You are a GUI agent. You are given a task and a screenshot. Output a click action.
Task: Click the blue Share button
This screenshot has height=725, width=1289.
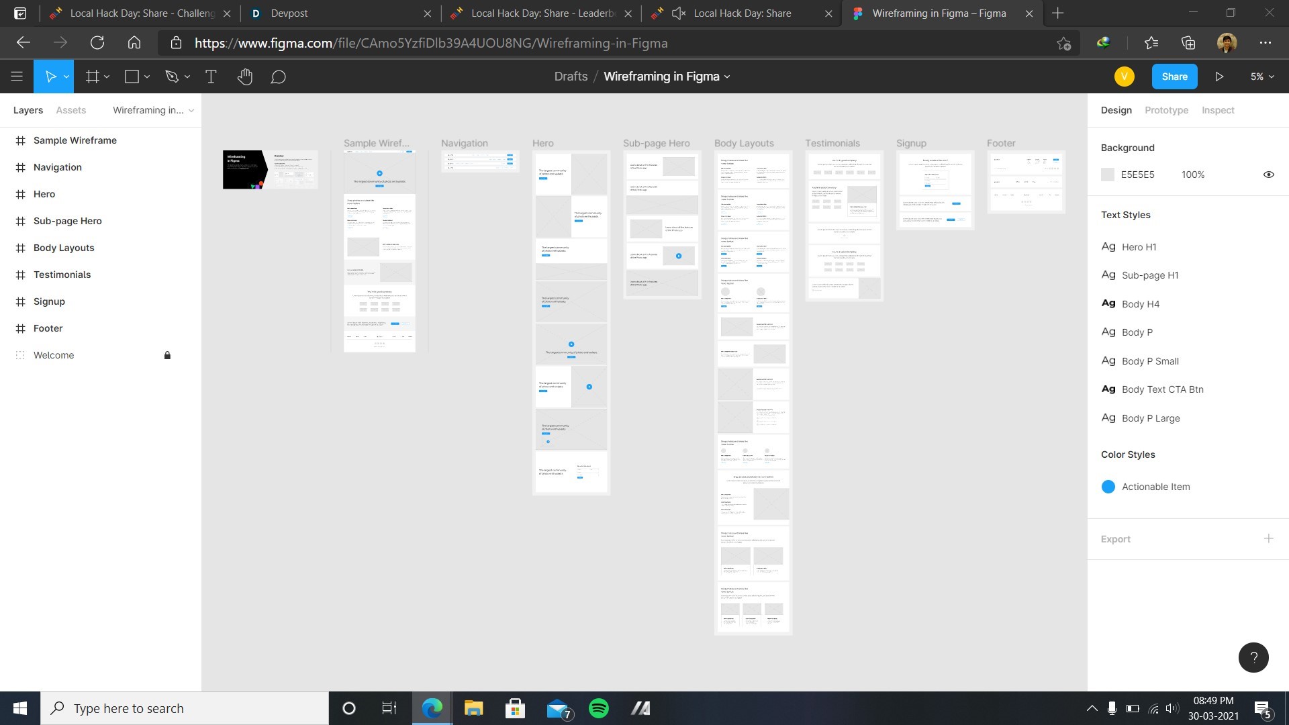pos(1174,77)
